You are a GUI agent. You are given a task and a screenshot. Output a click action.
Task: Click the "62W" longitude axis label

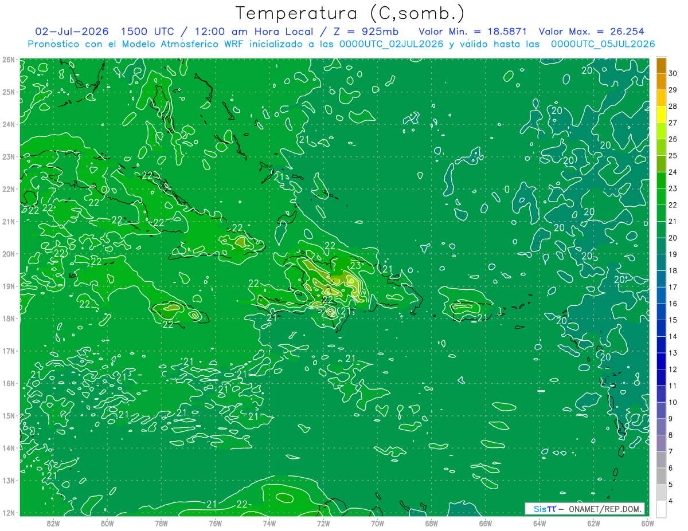tap(593, 523)
